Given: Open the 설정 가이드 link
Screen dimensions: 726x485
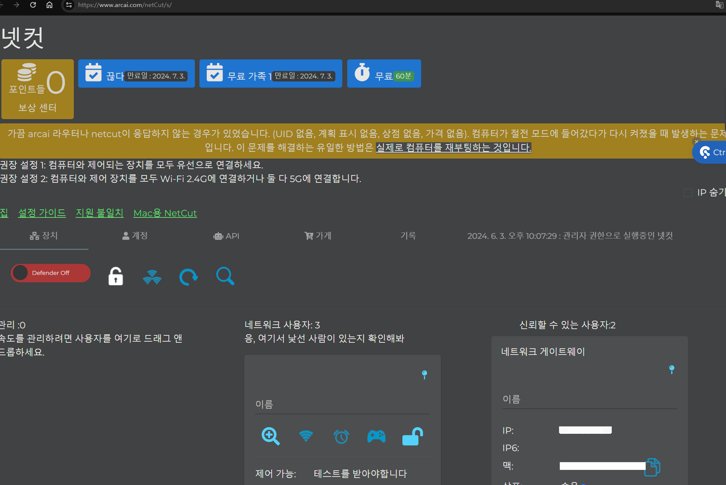Looking at the screenshot, I should tap(42, 213).
